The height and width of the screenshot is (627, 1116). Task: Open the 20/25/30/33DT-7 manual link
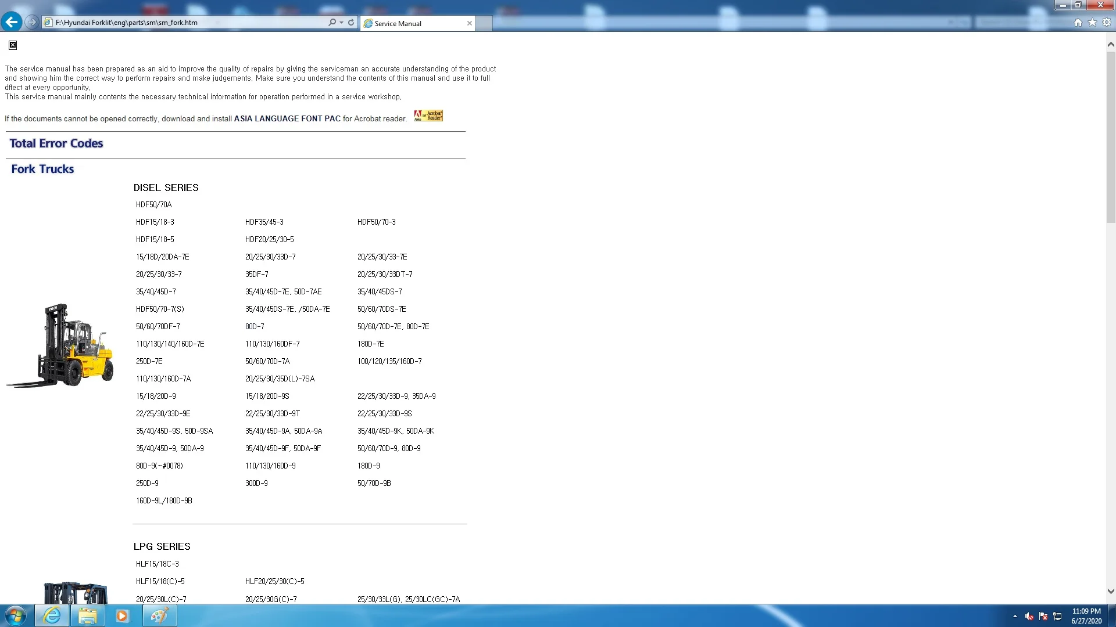(385, 274)
